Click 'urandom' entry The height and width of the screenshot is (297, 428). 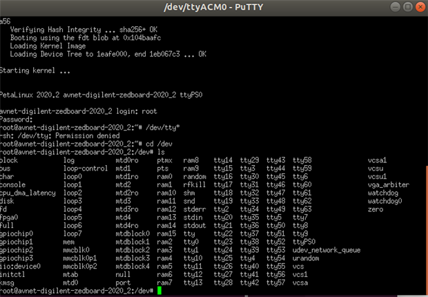pos(306,258)
